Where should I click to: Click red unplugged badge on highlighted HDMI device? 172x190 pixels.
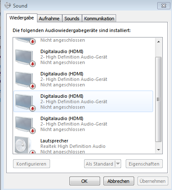[x=33, y=108]
